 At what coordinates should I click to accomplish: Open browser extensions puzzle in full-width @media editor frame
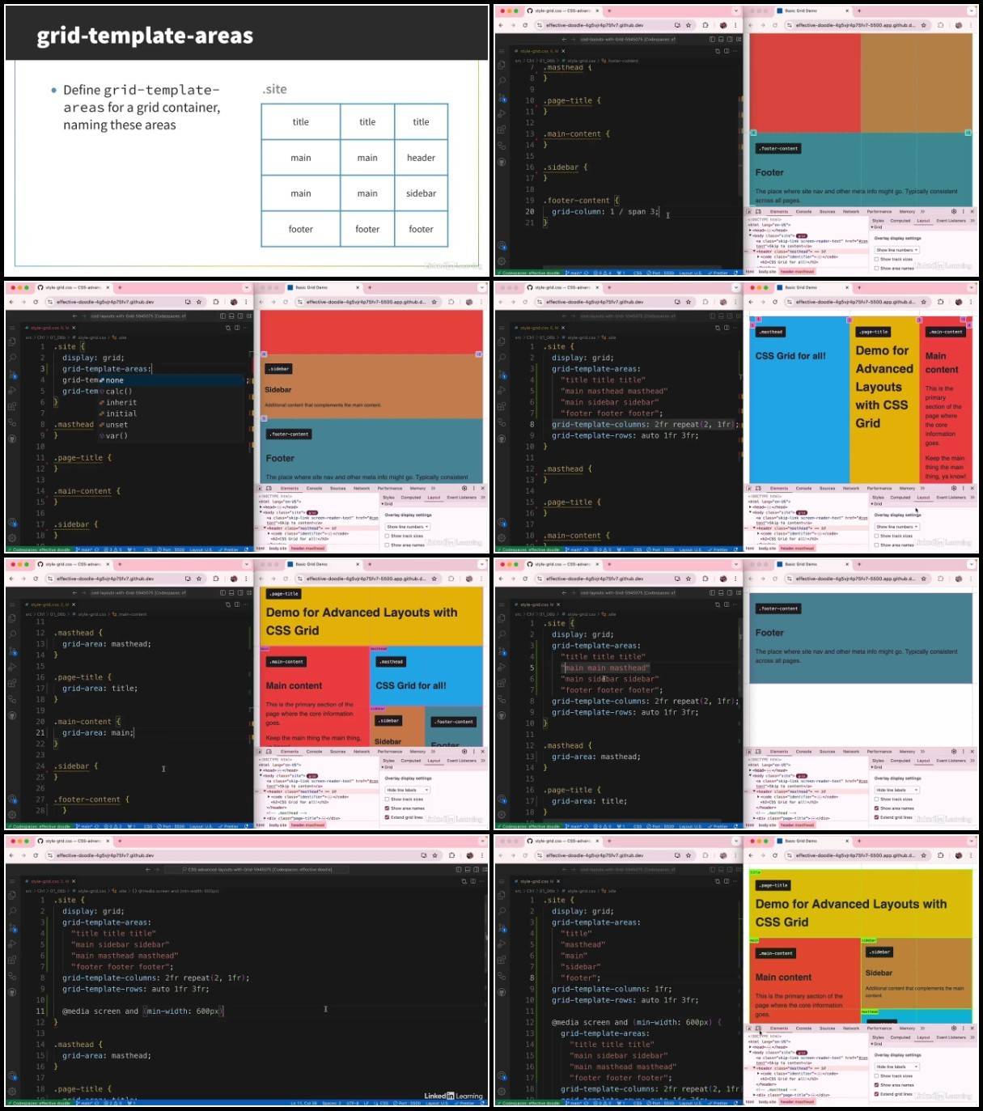[x=453, y=855]
